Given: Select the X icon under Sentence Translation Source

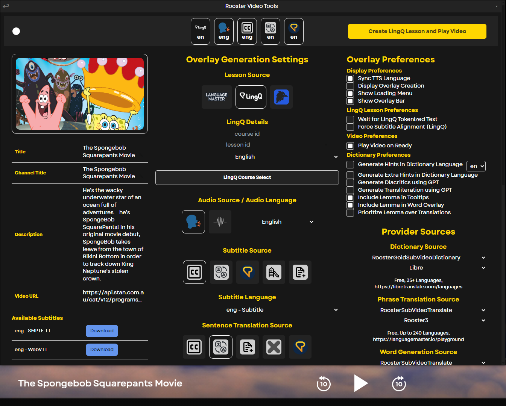Looking at the screenshot, I should click(x=274, y=347).
